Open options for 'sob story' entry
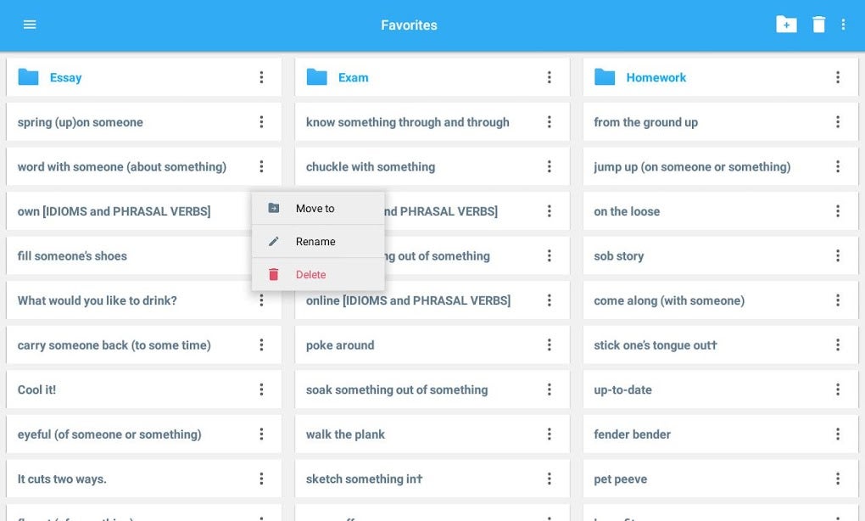 838,256
